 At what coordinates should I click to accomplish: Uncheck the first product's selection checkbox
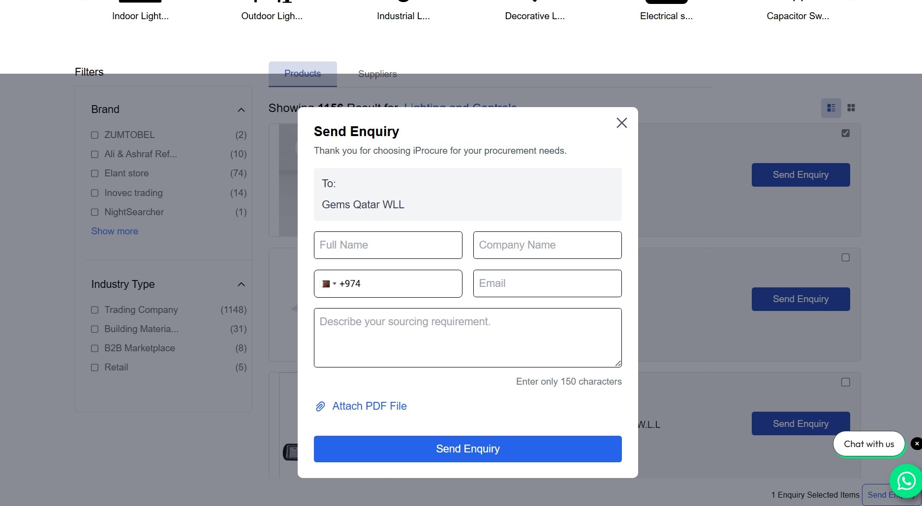click(845, 133)
